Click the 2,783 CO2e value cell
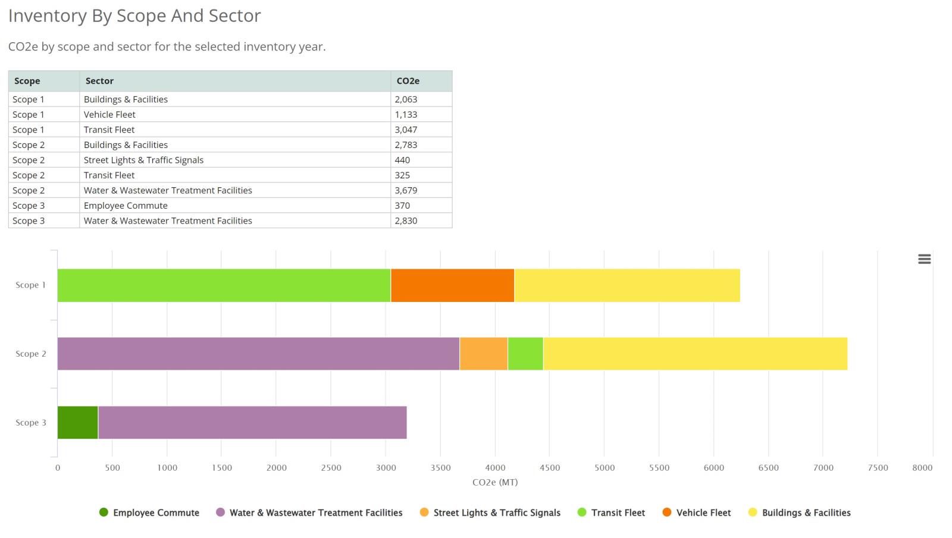This screenshot has width=952, height=538. [x=421, y=144]
